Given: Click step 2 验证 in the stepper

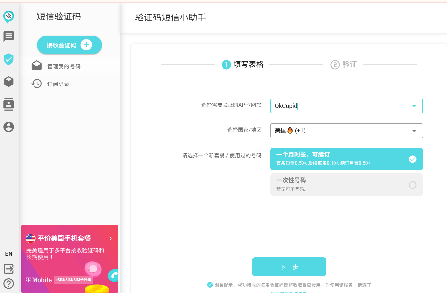Looking at the screenshot, I should 344,64.
